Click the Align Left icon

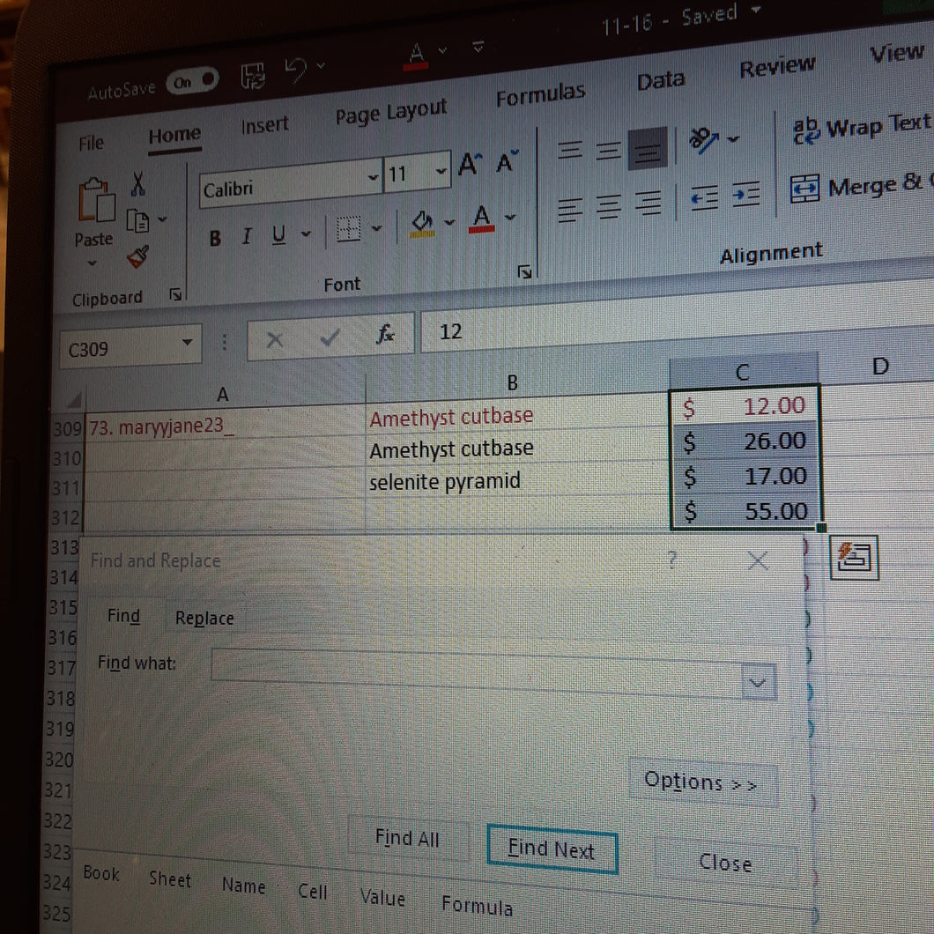click(x=570, y=211)
